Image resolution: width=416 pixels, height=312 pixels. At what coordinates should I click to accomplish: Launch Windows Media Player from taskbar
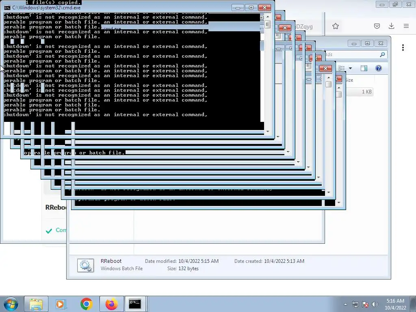click(x=61, y=304)
